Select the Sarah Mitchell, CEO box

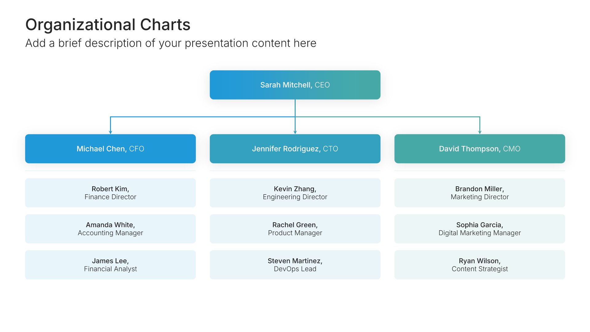tap(295, 85)
